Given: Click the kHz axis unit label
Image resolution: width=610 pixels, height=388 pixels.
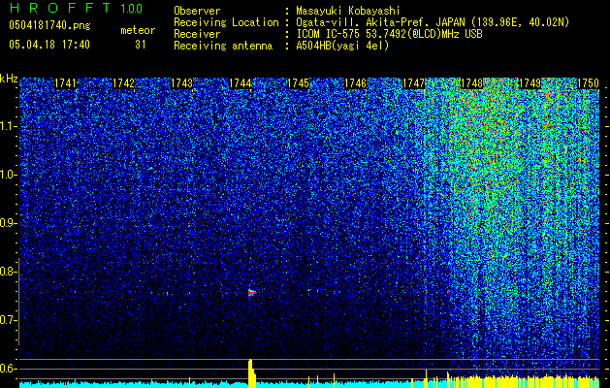Looking at the screenshot, I should pos(9,79).
